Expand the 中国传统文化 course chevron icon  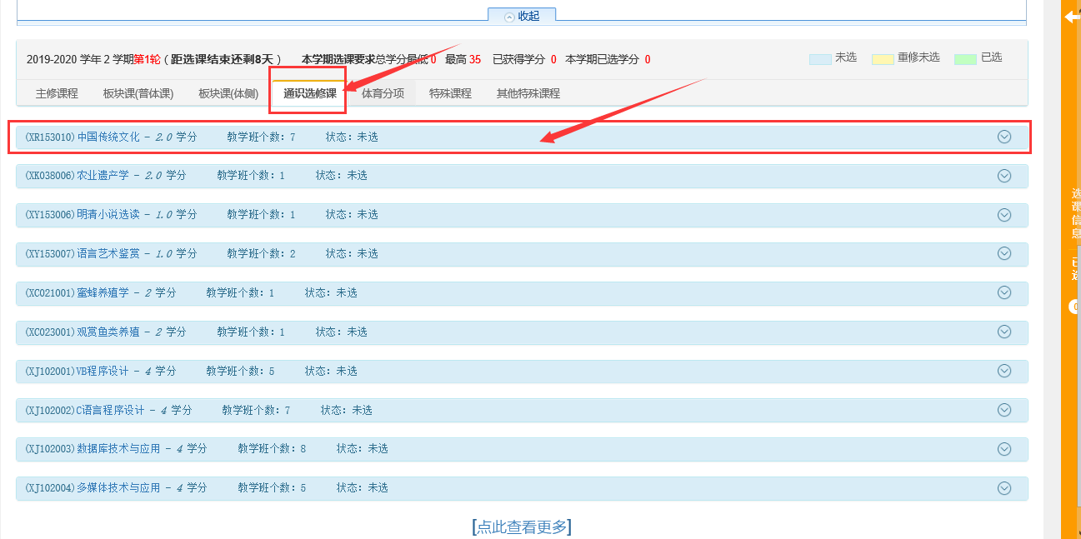click(1003, 137)
